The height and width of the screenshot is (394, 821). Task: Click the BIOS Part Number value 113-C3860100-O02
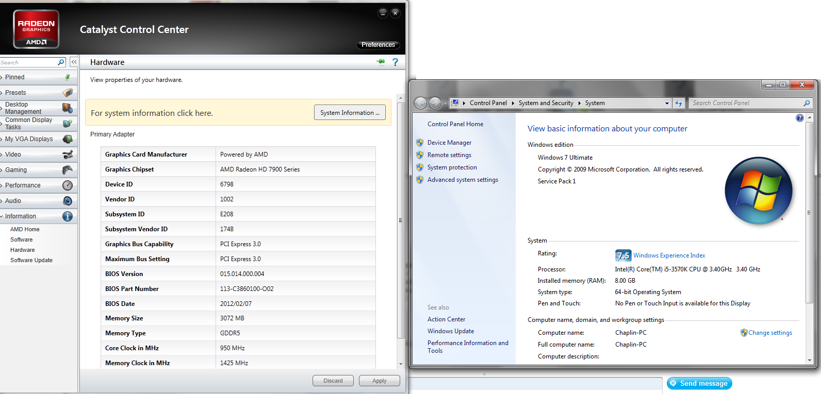pos(247,289)
